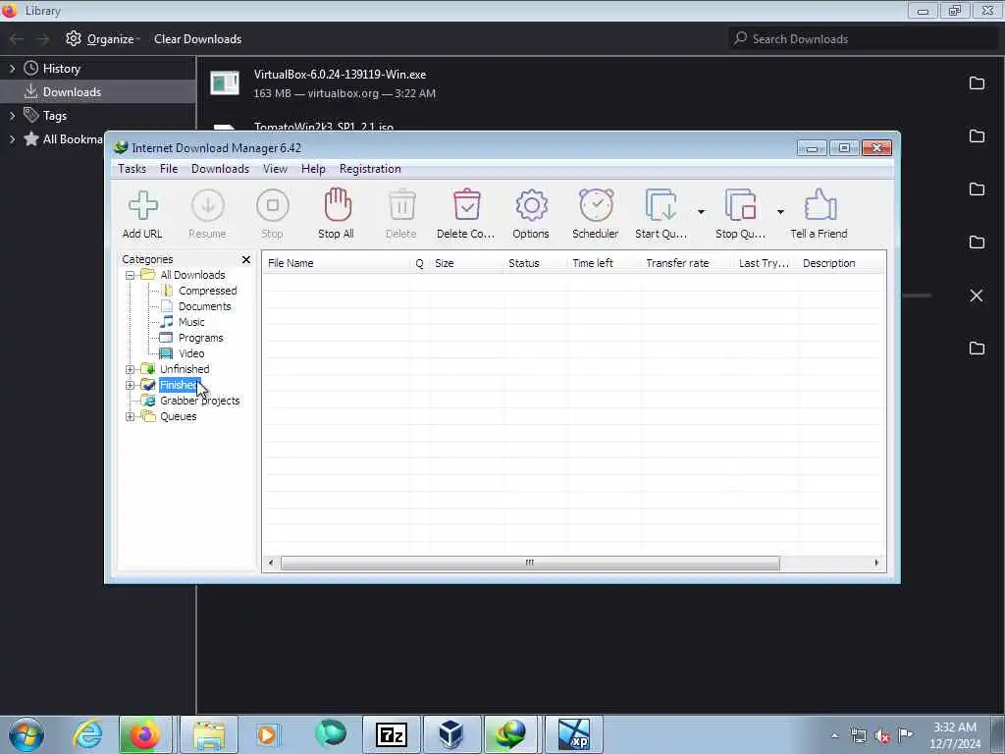Open VirtualBox from the taskbar
The image size is (1005, 754).
[x=451, y=734]
